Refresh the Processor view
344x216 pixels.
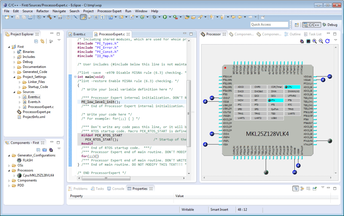pos(328,41)
